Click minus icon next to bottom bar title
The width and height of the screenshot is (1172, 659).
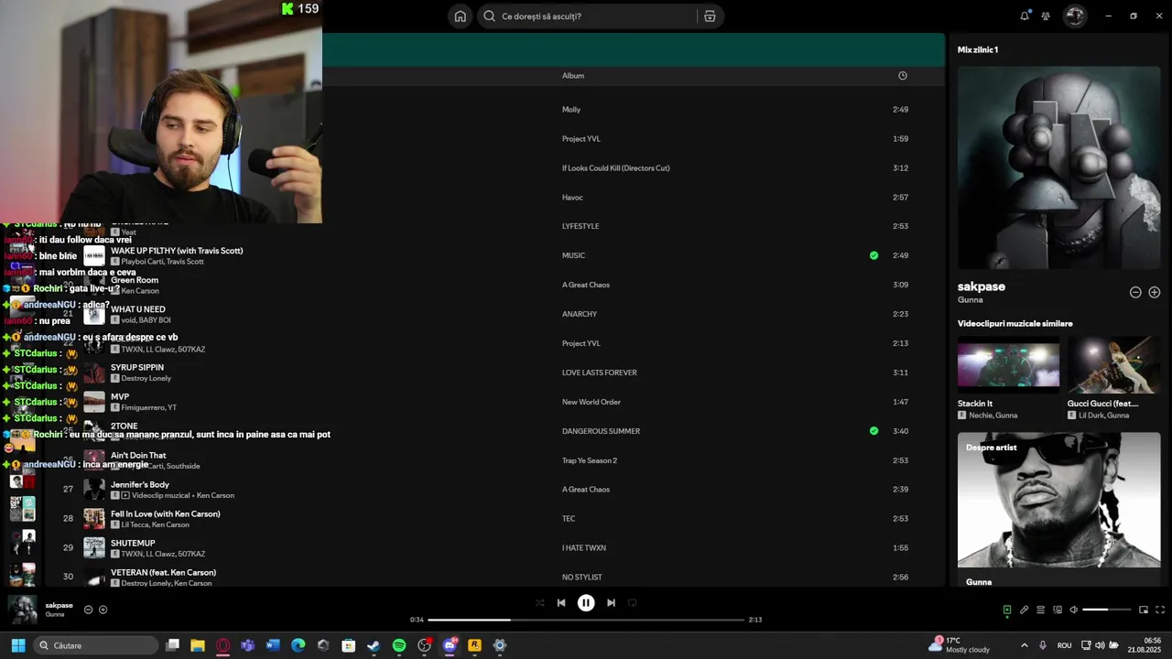tap(89, 610)
